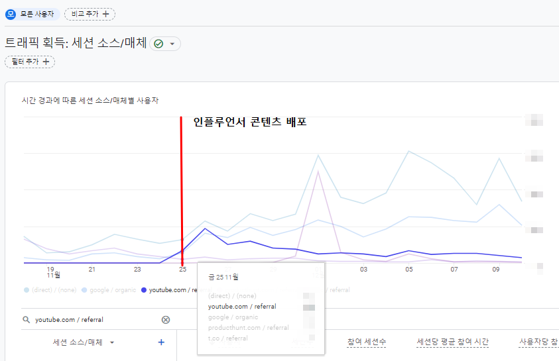This screenshot has height=361, width=559.
Task: Open the green check report status icon
Action: [x=158, y=44]
